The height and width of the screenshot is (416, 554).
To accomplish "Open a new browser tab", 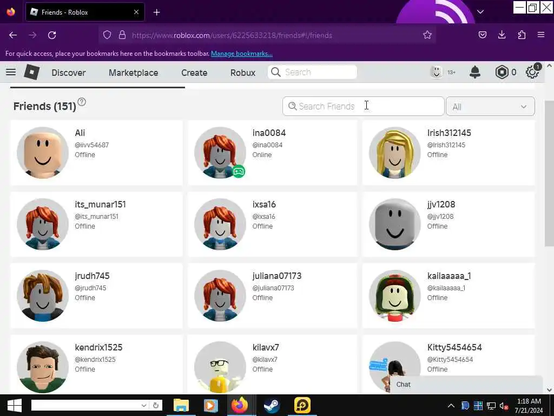I will pyautogui.click(x=156, y=12).
